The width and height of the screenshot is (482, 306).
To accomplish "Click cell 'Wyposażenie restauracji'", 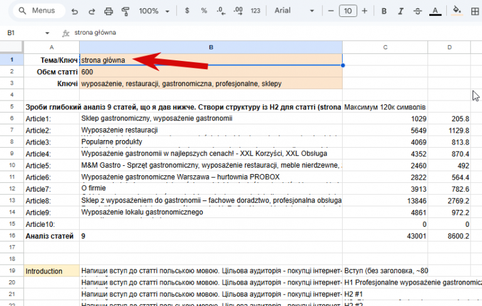I will [x=211, y=130].
